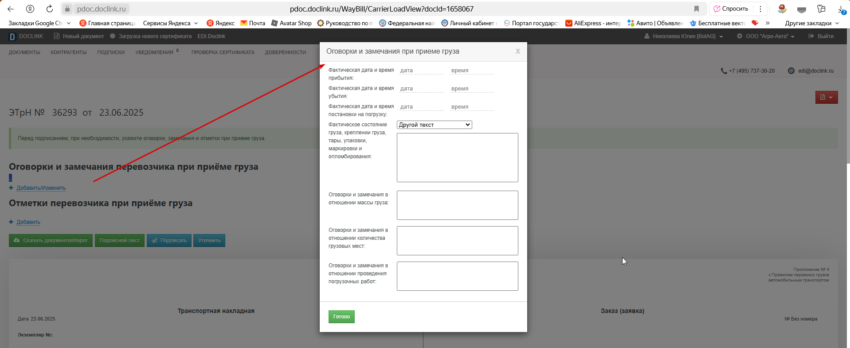Viewport: 850px width, 348px height.
Task: Expand the Закладки Google Chrome bookmark folder
Action: (x=39, y=23)
